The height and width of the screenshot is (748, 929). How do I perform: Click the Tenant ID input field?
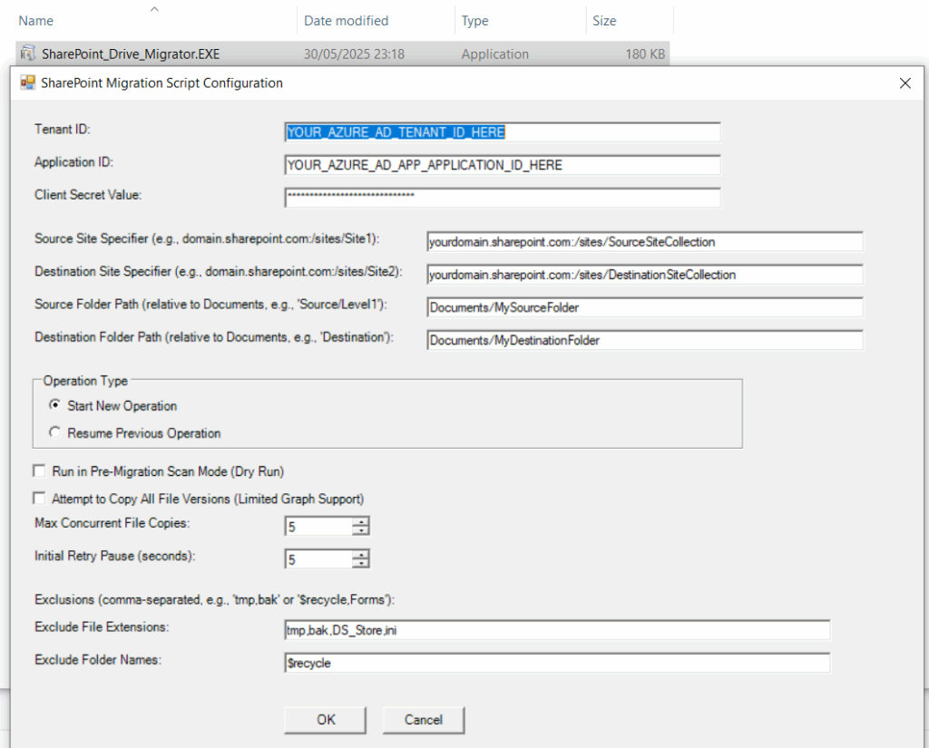(502, 132)
